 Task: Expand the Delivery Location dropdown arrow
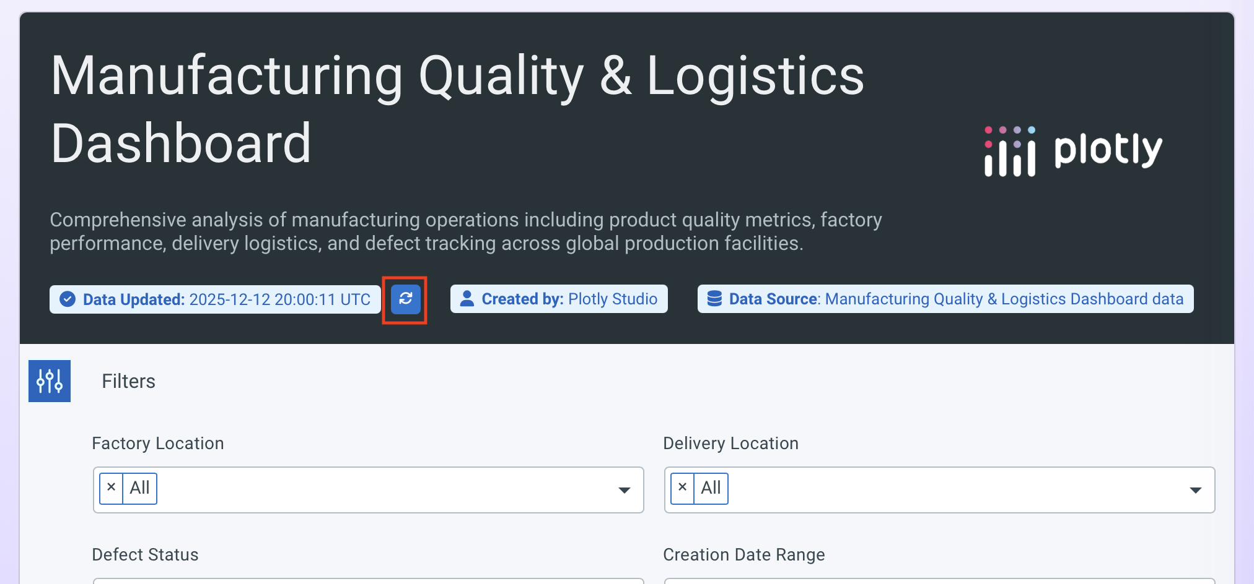(1196, 490)
